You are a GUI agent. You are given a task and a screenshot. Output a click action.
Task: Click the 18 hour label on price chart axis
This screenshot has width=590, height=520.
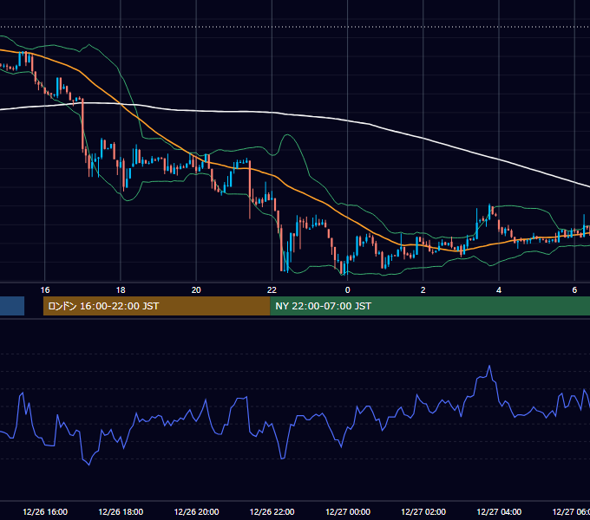(121, 290)
